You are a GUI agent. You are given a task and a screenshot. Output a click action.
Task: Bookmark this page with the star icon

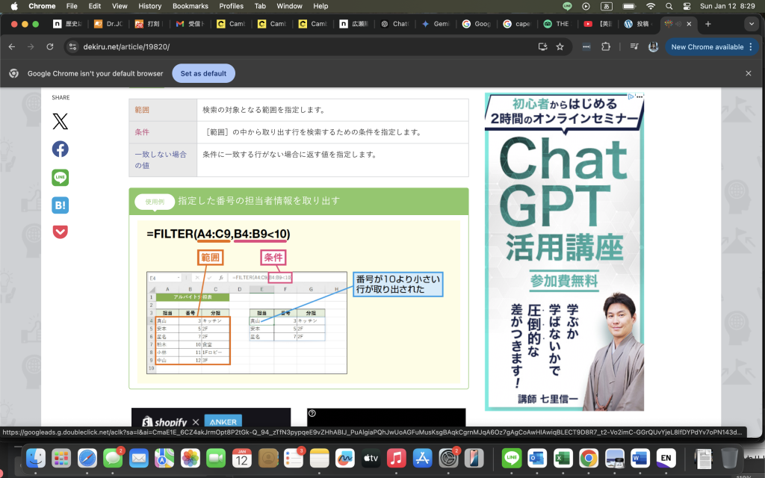pos(560,46)
